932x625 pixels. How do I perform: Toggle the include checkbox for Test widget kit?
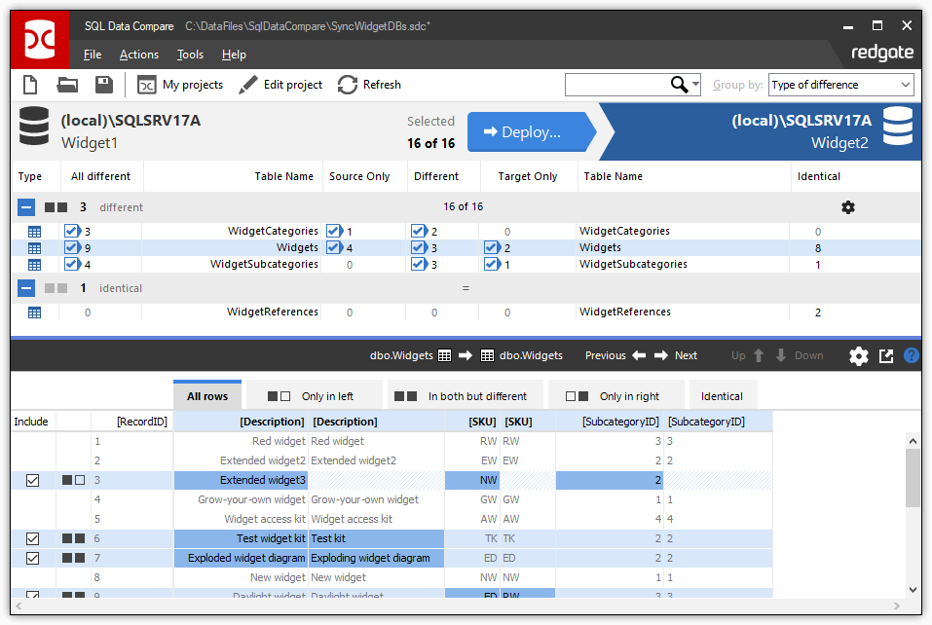coord(32,538)
